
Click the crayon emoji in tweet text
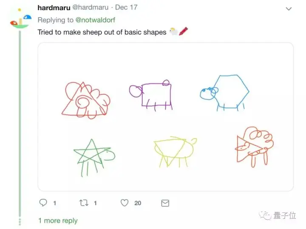pyautogui.click(x=183, y=31)
